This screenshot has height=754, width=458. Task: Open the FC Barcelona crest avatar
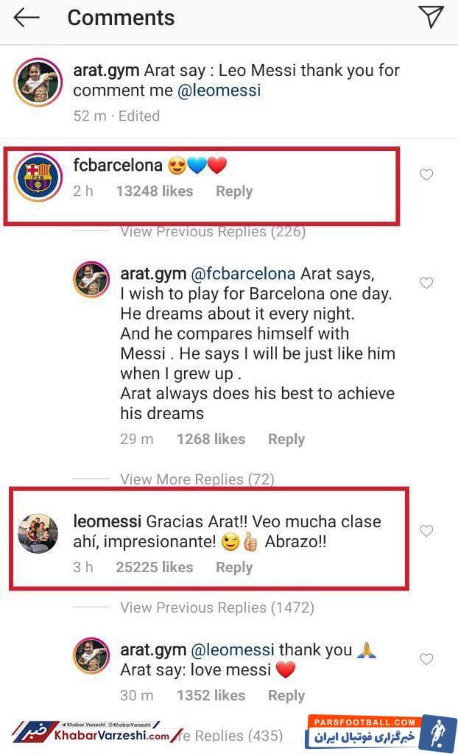pyautogui.click(x=38, y=177)
